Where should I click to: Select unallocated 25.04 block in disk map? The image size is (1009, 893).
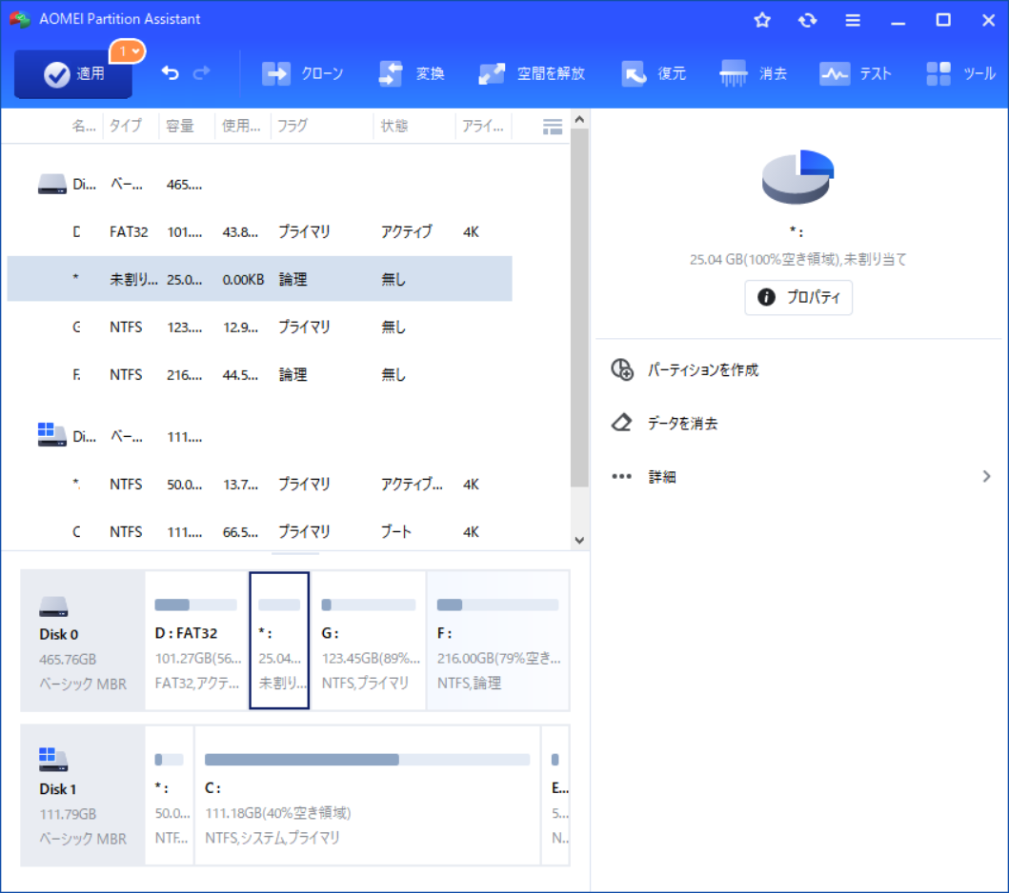[279, 641]
